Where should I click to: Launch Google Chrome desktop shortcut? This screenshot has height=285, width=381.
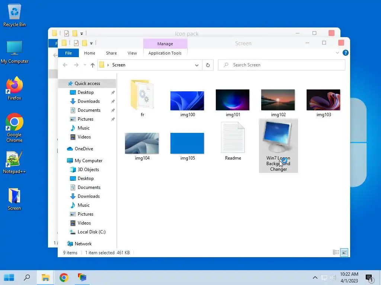(x=15, y=128)
